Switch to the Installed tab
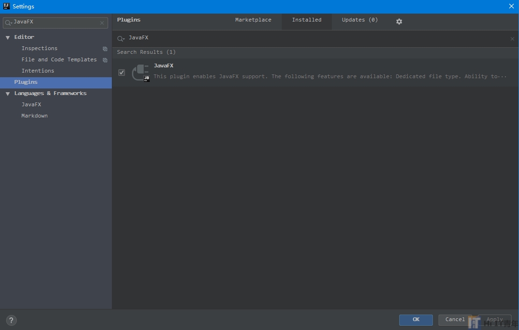Screen dimensions: 519x330 coord(307,22)
